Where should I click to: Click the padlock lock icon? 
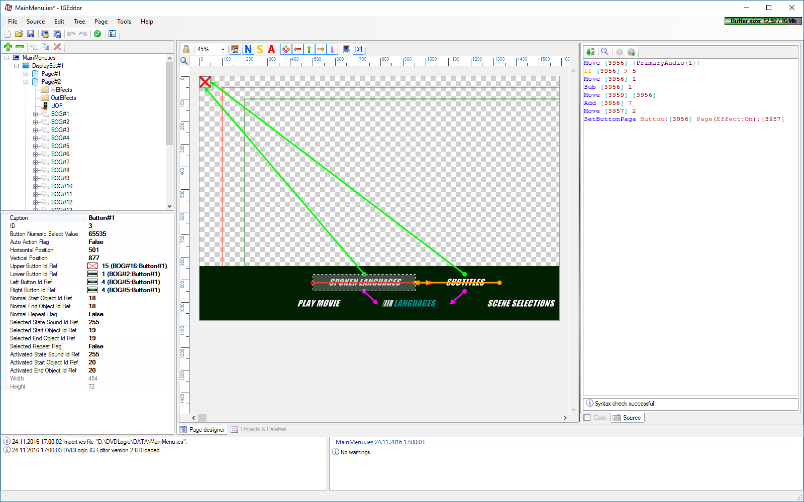click(186, 49)
